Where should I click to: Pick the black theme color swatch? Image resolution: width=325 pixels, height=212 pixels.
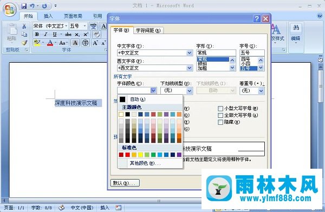(128, 114)
